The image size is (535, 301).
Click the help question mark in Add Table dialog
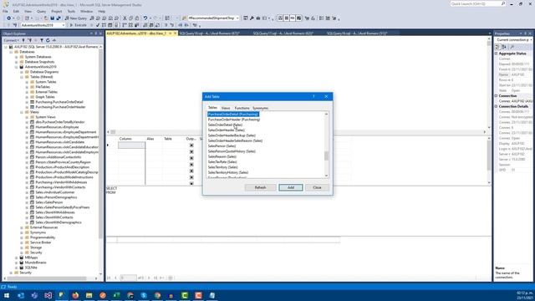tap(313, 97)
